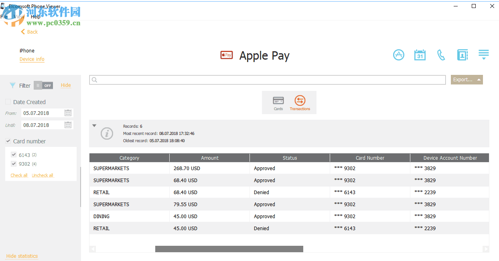Go Back to previous screen

click(x=29, y=32)
